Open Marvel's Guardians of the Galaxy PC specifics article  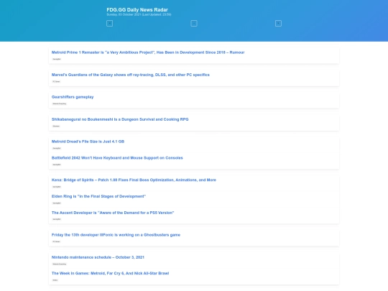[130, 75]
